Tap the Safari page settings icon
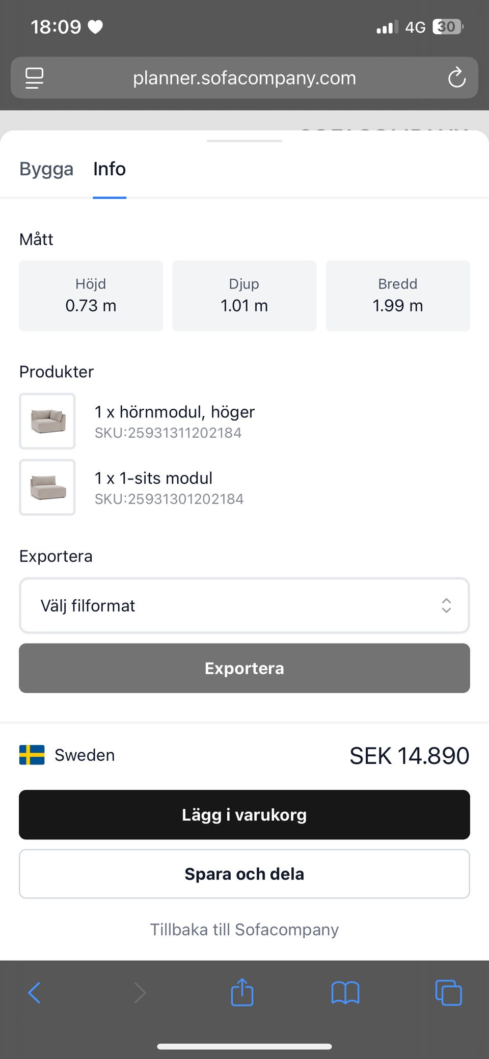489x1059 pixels. 34,78
